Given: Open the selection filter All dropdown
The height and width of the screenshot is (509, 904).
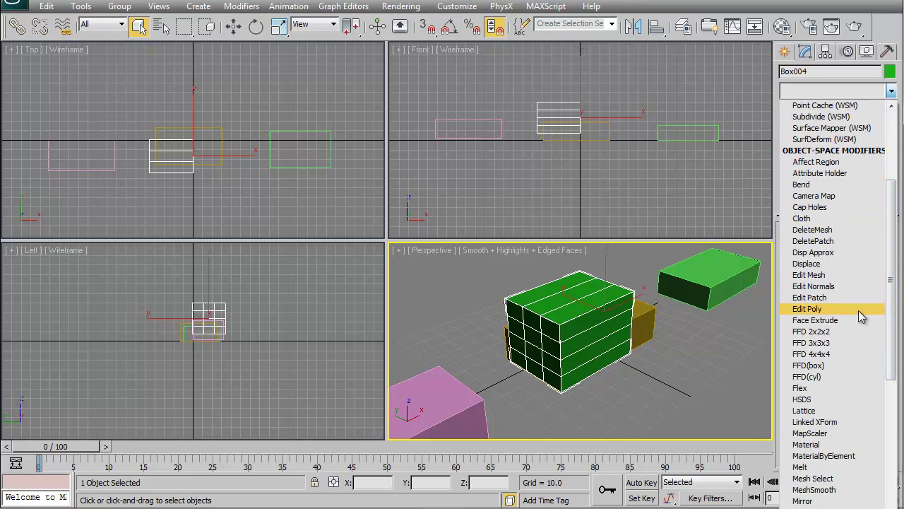Looking at the screenshot, I should [x=102, y=24].
